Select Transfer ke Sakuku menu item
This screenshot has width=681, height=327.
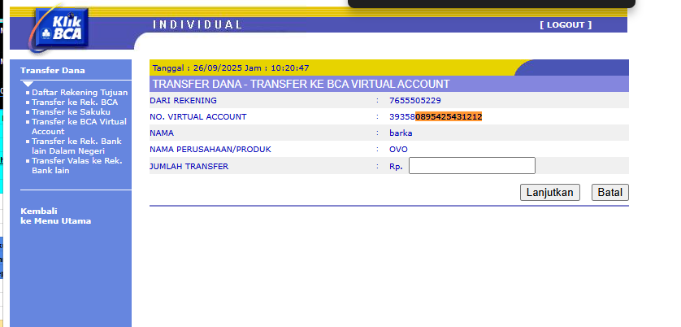tap(71, 111)
